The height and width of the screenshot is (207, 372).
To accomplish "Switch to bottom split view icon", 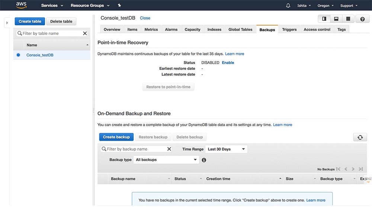I will tap(336, 19).
